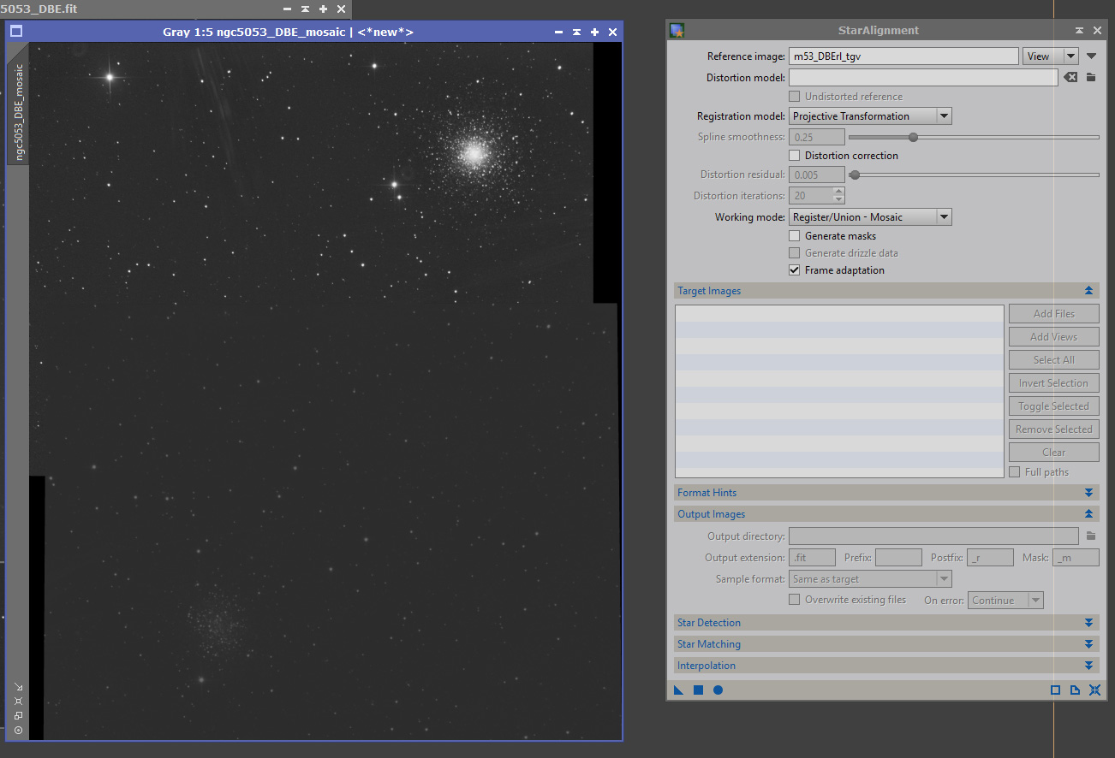
Task: Open the documentation page icon in StarAlignment
Action: tap(1075, 690)
